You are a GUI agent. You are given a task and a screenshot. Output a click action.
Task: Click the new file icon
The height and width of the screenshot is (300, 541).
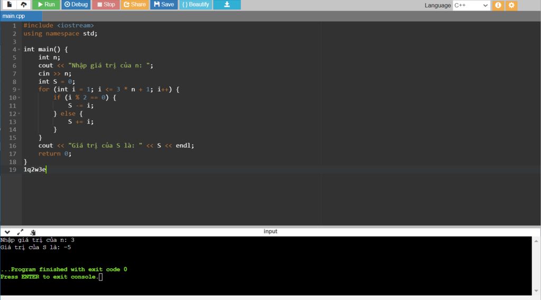10,5
